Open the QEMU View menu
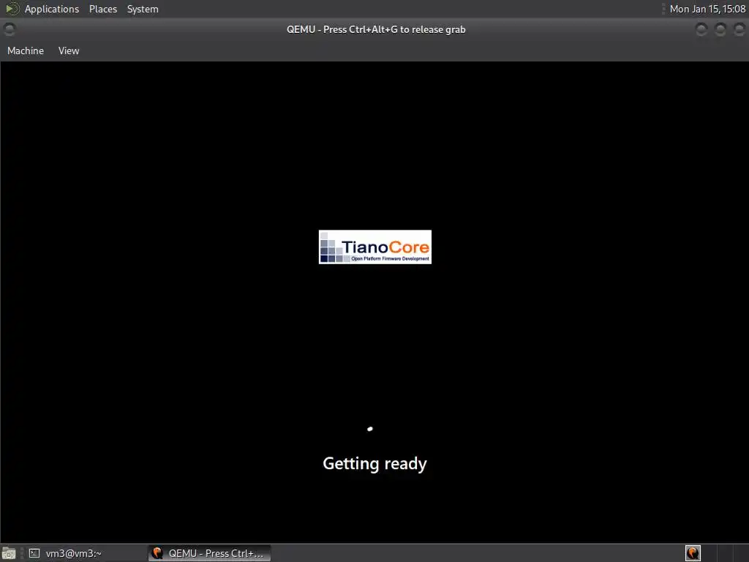The width and height of the screenshot is (749, 562). tap(69, 50)
